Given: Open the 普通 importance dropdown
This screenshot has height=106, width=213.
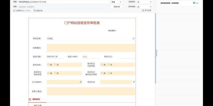Looking at the screenshot, I should point(117,2).
